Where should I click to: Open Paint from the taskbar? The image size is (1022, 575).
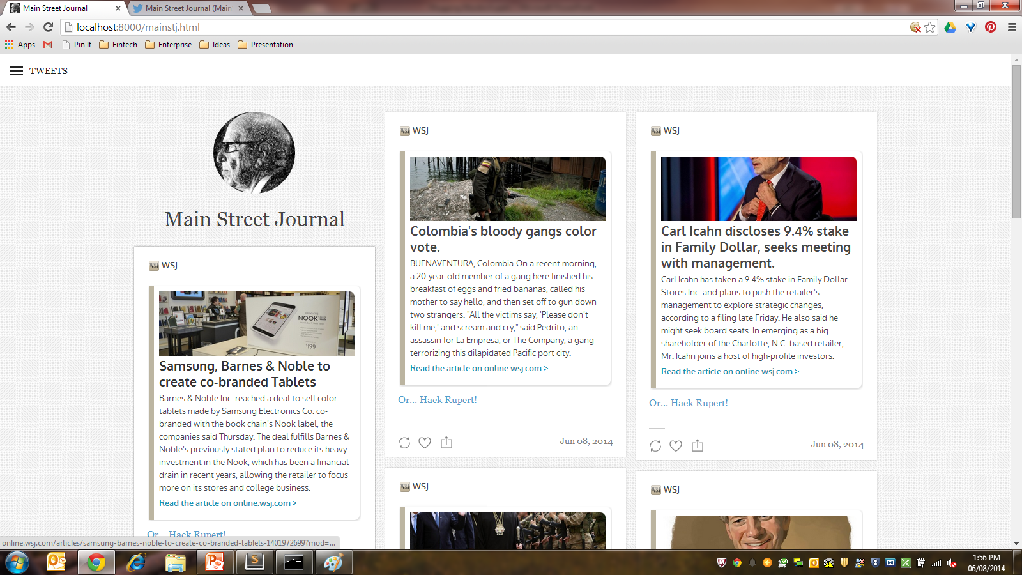[x=333, y=563]
